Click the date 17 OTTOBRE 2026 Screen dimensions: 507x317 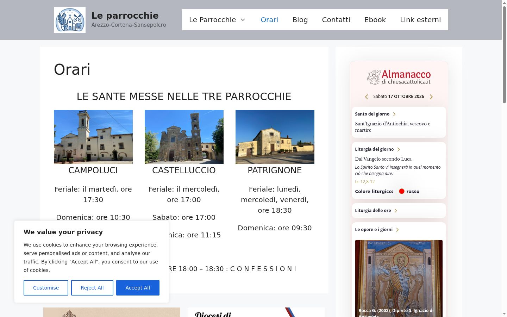click(x=406, y=97)
